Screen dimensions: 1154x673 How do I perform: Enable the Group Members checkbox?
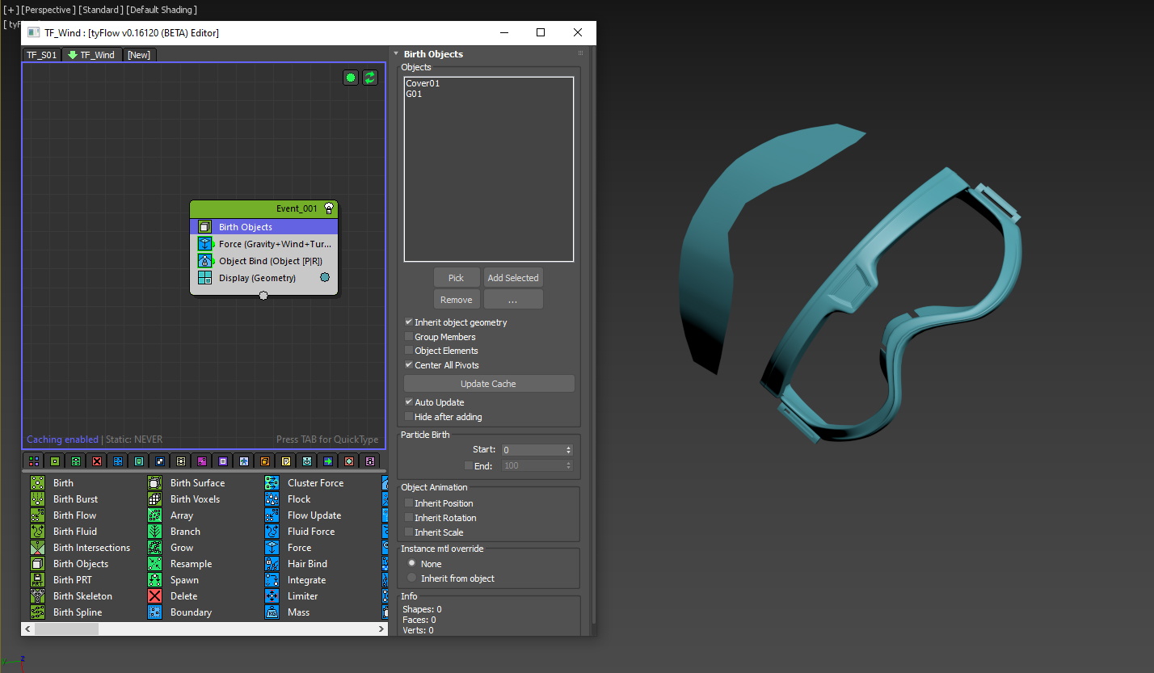(409, 336)
